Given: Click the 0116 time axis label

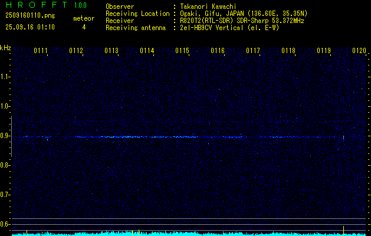Looking at the screenshot, I should [x=218, y=51].
